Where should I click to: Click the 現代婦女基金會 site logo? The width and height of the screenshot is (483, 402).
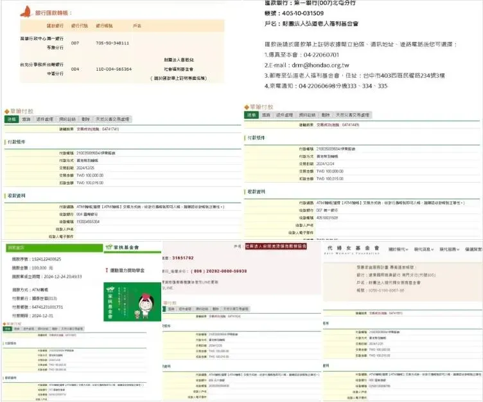coord(353,250)
